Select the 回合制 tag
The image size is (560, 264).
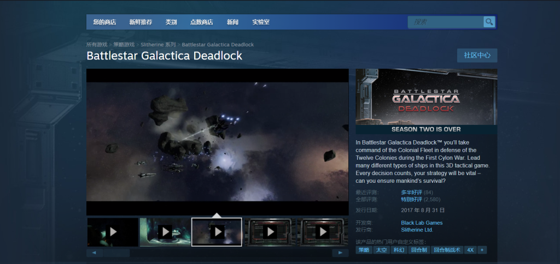point(419,250)
